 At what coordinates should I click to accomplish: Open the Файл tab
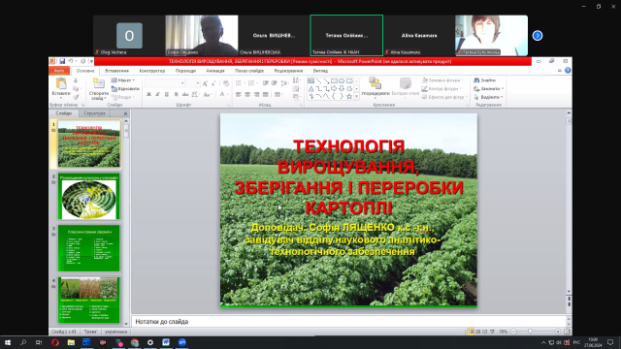59,71
